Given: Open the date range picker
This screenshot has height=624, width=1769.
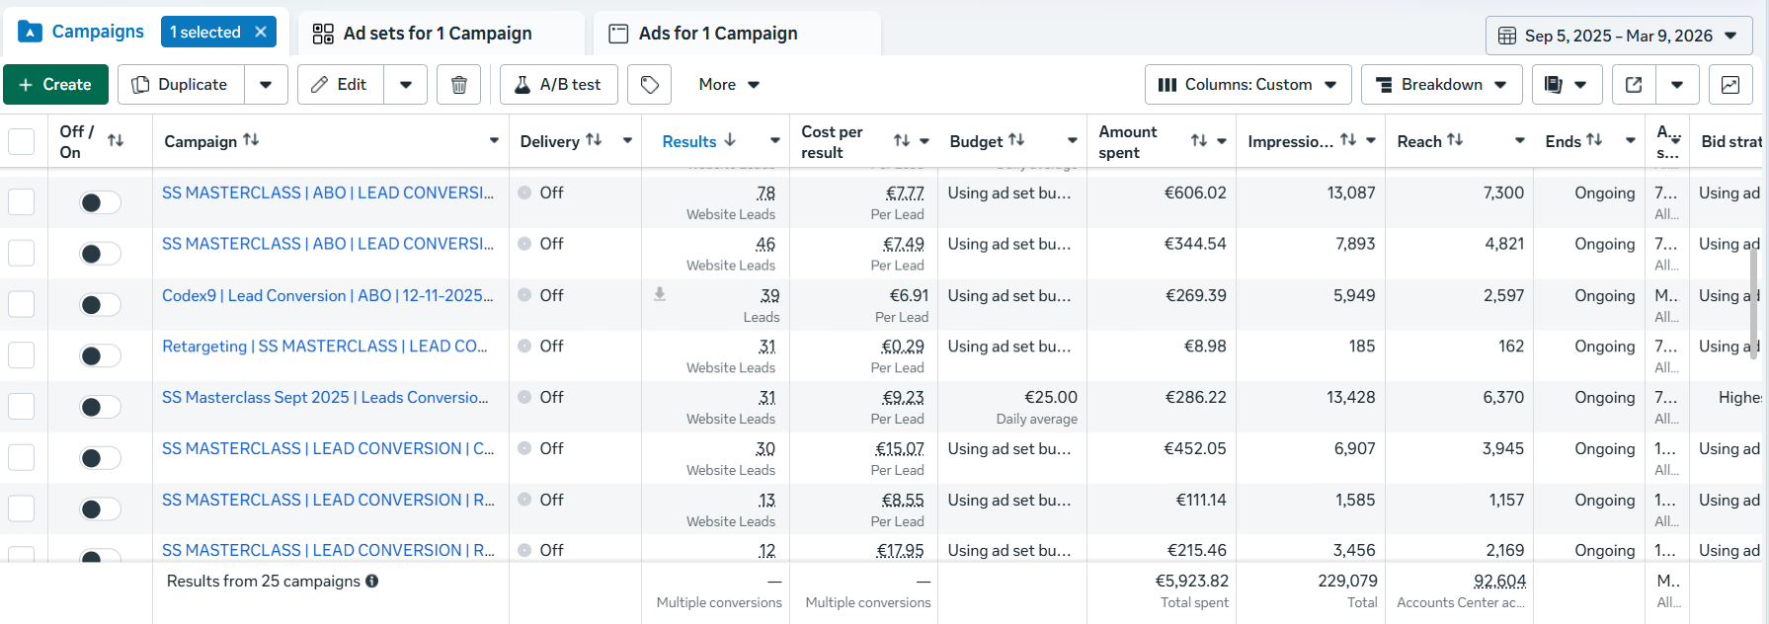Looking at the screenshot, I should point(1618,36).
